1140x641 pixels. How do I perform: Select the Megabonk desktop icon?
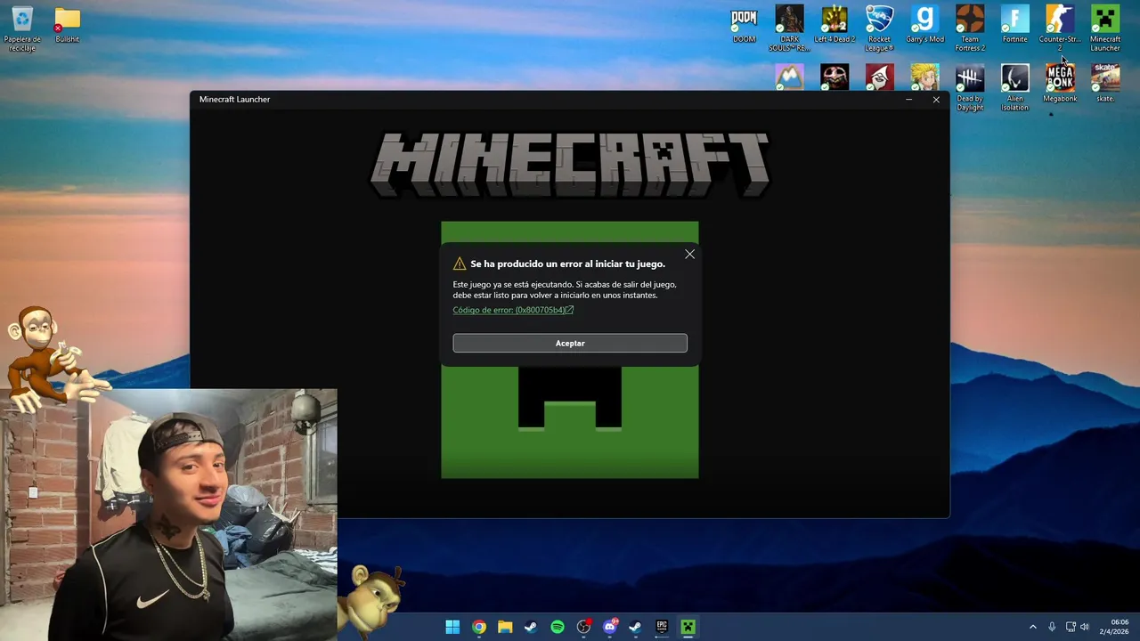(1060, 84)
